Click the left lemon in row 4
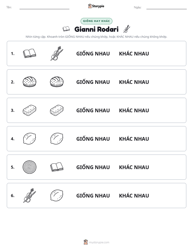 click(x=29, y=139)
